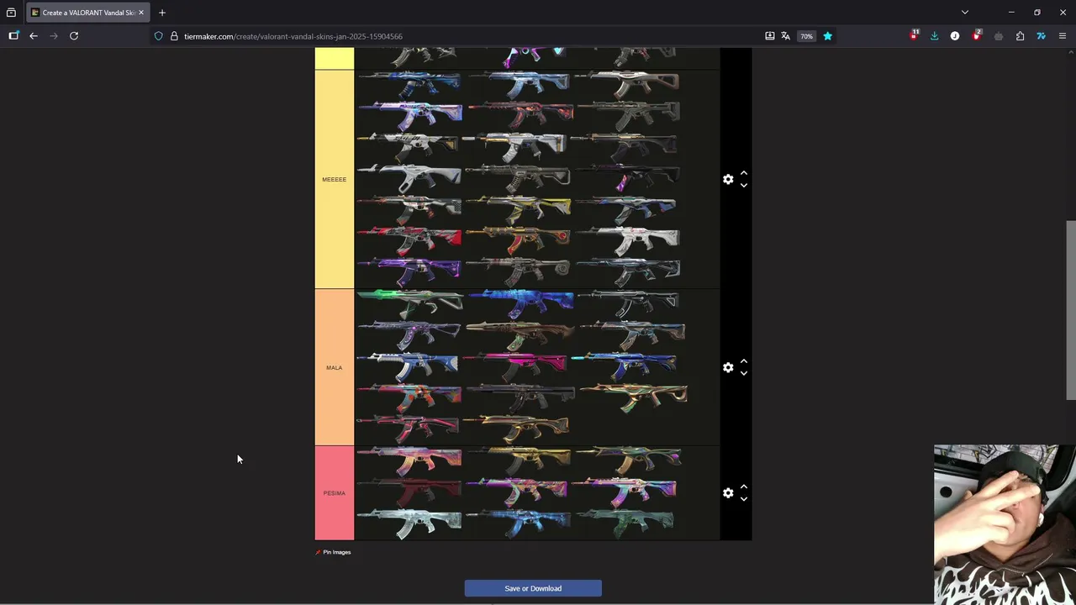Open the red extension with badge 2
This screenshot has width=1076, height=605.
click(977, 36)
